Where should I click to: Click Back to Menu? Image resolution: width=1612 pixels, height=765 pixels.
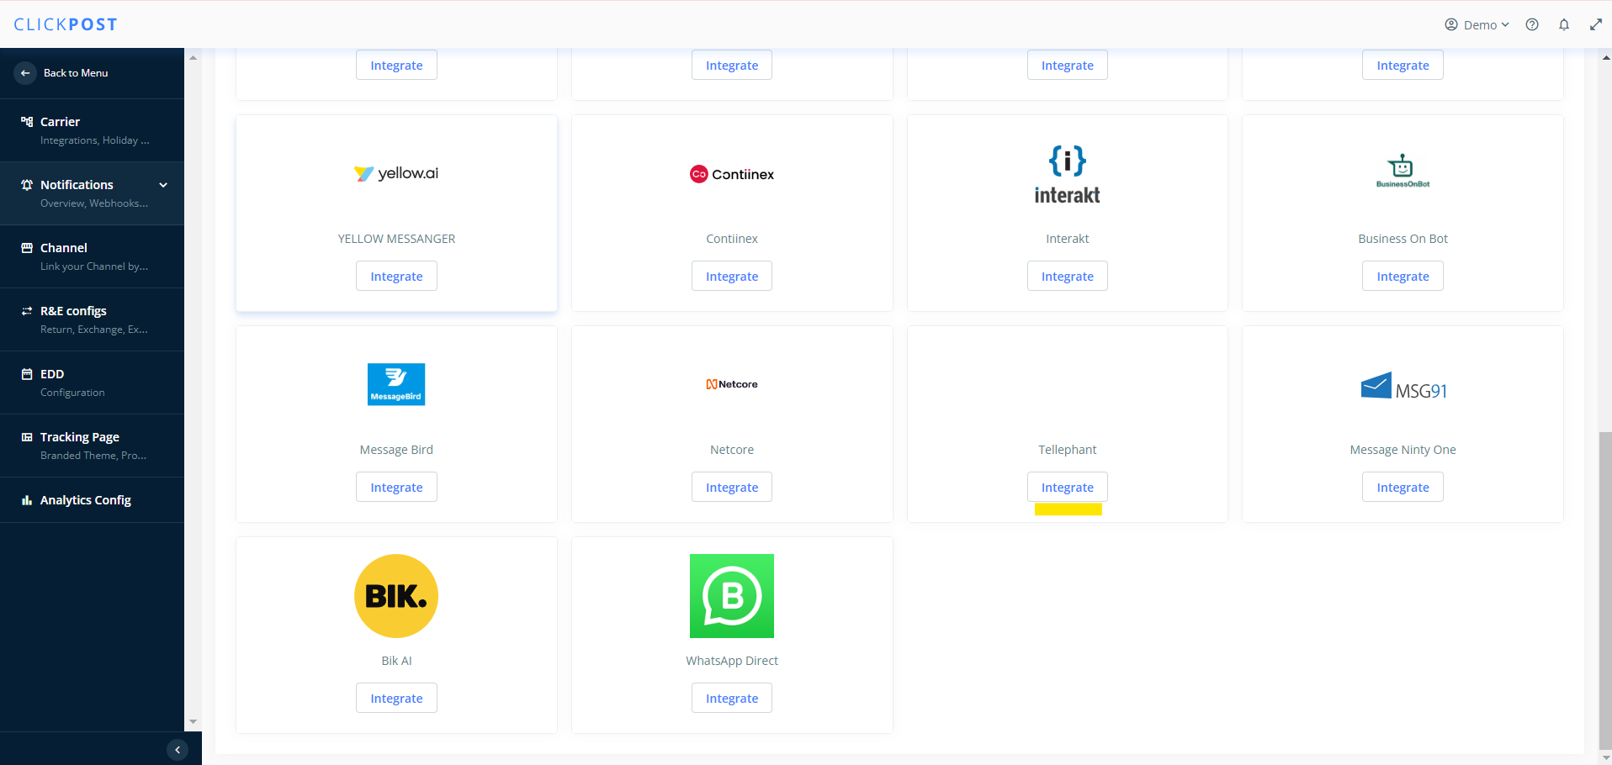point(76,73)
